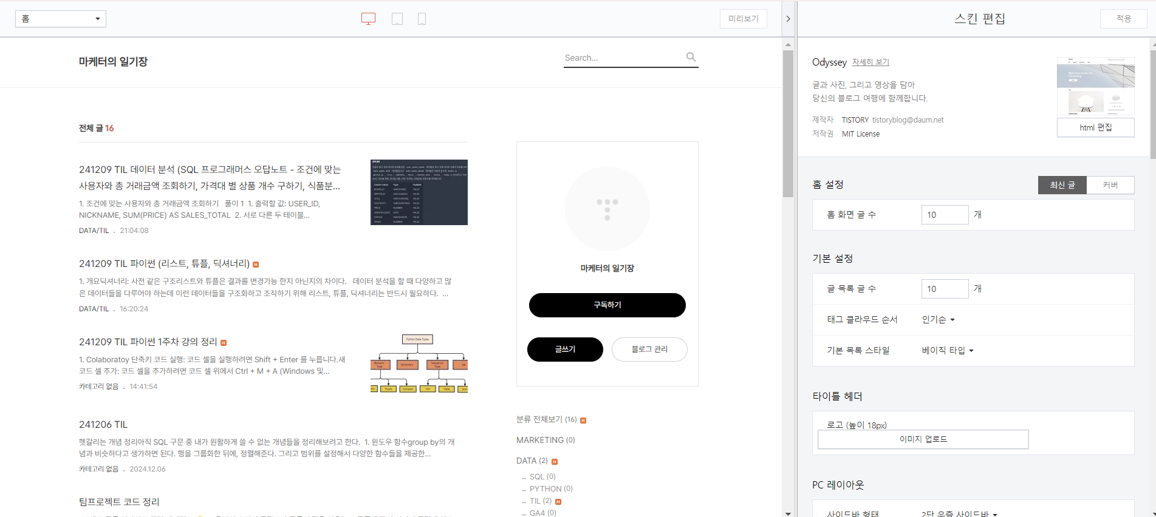Click preview scrollbar up arrow
The height and width of the screenshot is (517, 1156).
pos(788,44)
